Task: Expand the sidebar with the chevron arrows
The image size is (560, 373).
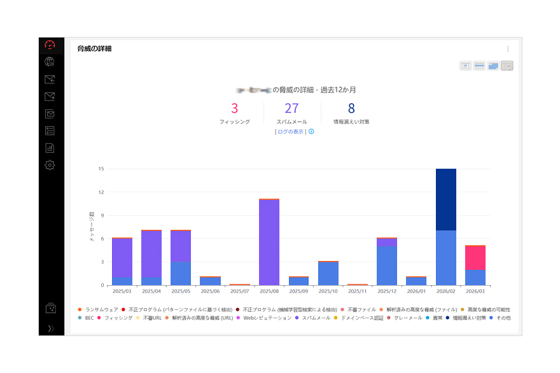Action: pos(50,328)
